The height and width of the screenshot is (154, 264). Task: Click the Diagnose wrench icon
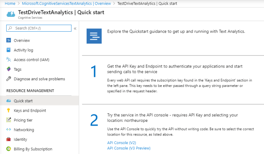(x=9, y=79)
